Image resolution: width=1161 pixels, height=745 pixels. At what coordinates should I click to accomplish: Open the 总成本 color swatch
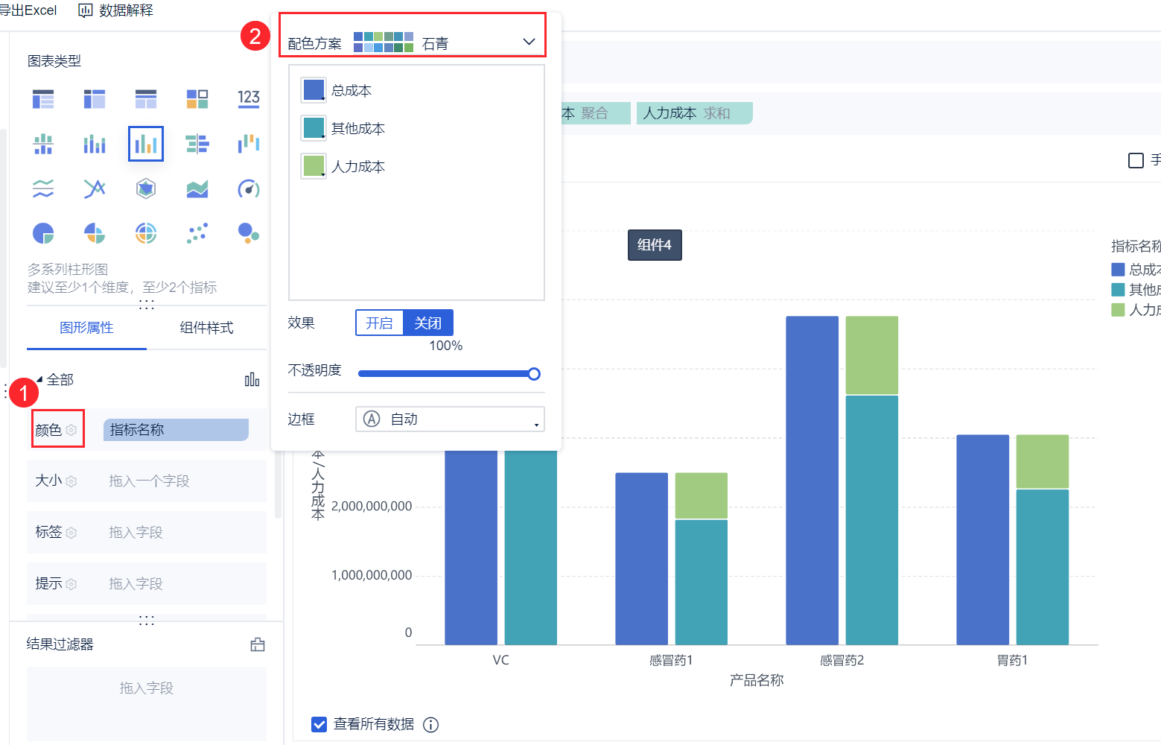[314, 90]
